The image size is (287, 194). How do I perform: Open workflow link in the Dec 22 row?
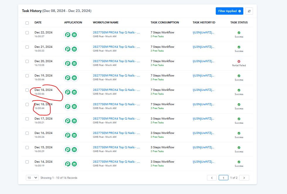(x=116, y=33)
